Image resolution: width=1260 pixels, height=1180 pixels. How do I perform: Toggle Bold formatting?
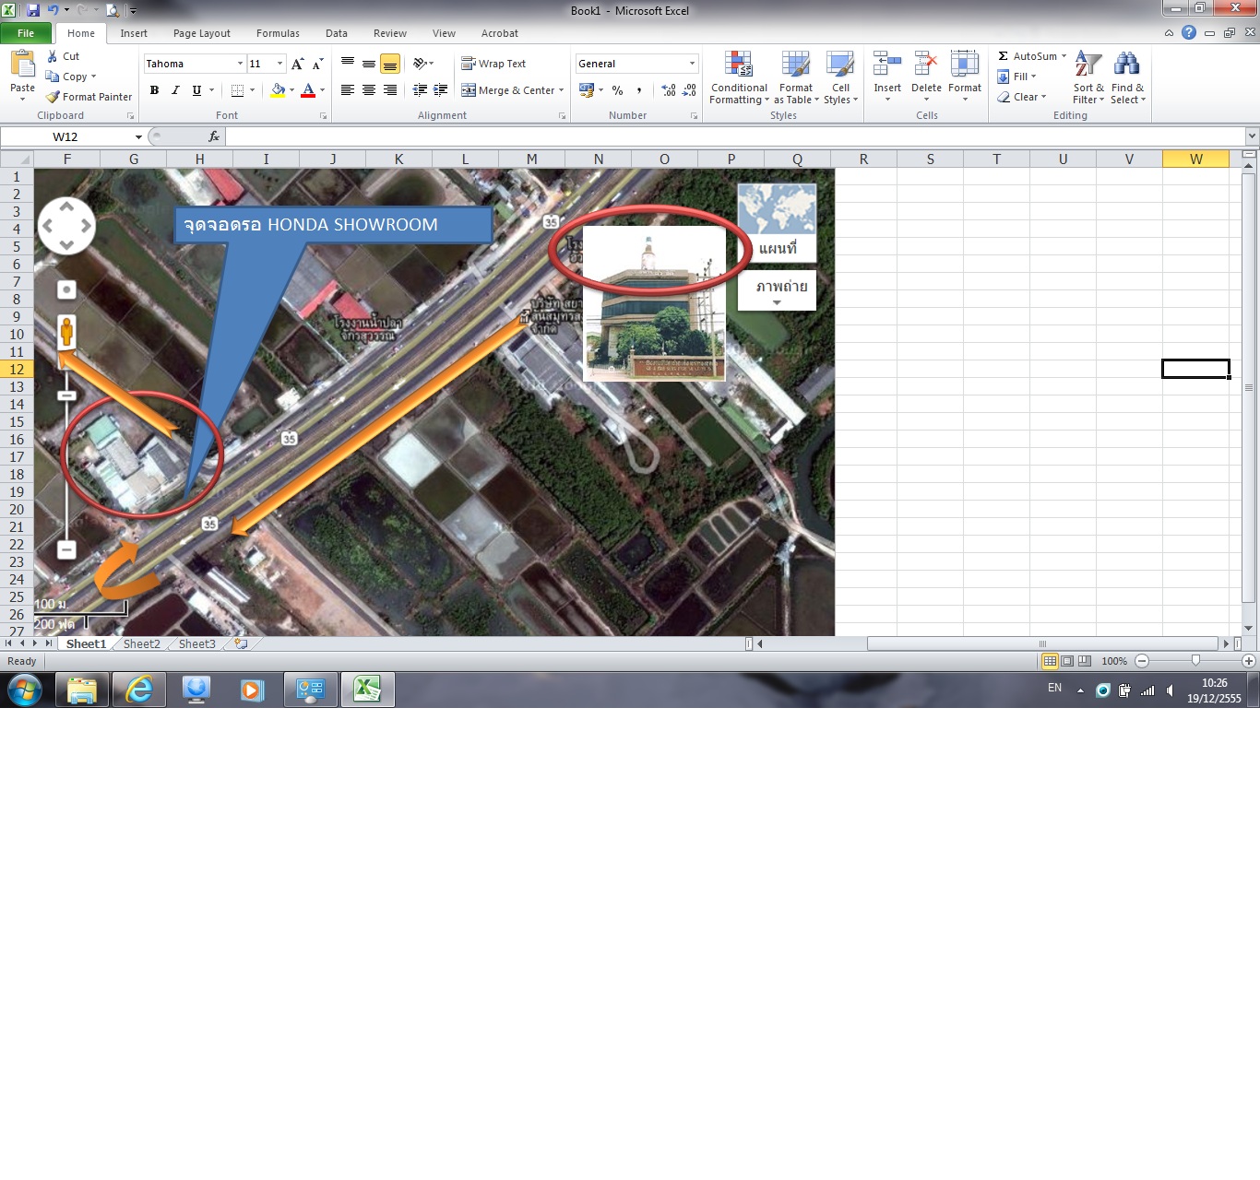click(154, 90)
